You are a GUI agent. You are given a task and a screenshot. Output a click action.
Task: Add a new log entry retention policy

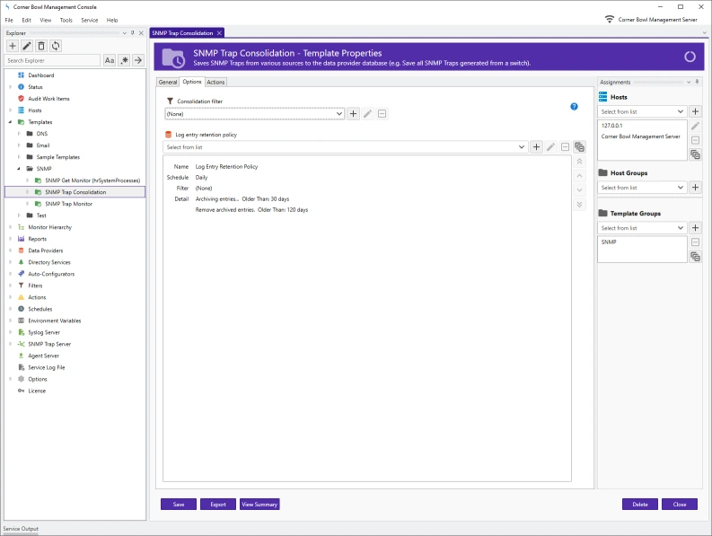click(x=536, y=146)
